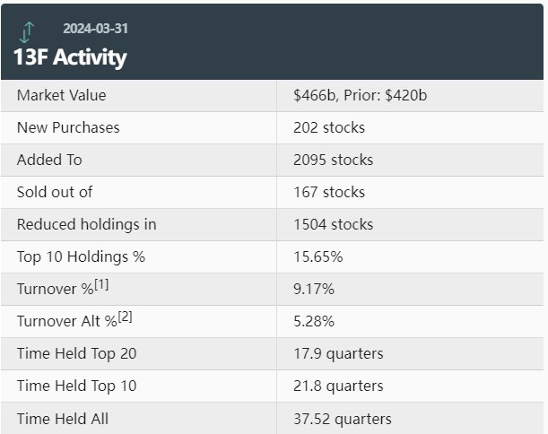This screenshot has height=434, width=548.
Task: Select the Time Held All label
Action: point(63,418)
